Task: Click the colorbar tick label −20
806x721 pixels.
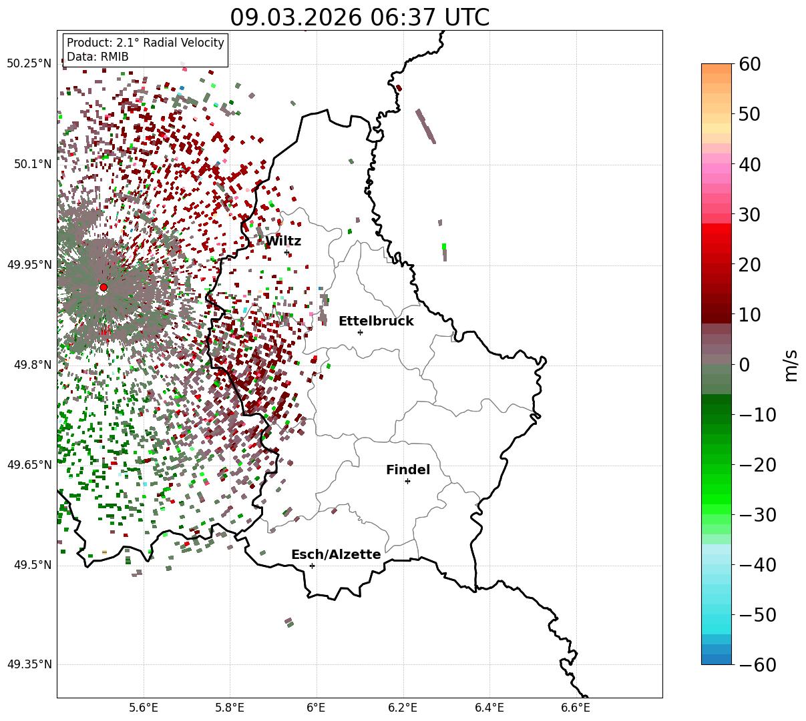Action: [757, 465]
